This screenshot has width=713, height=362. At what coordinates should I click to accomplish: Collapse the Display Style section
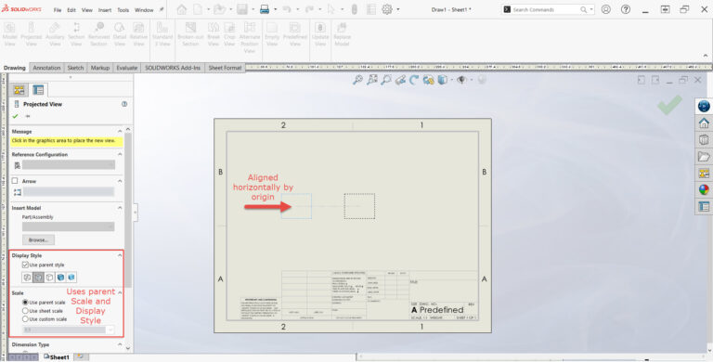point(120,255)
